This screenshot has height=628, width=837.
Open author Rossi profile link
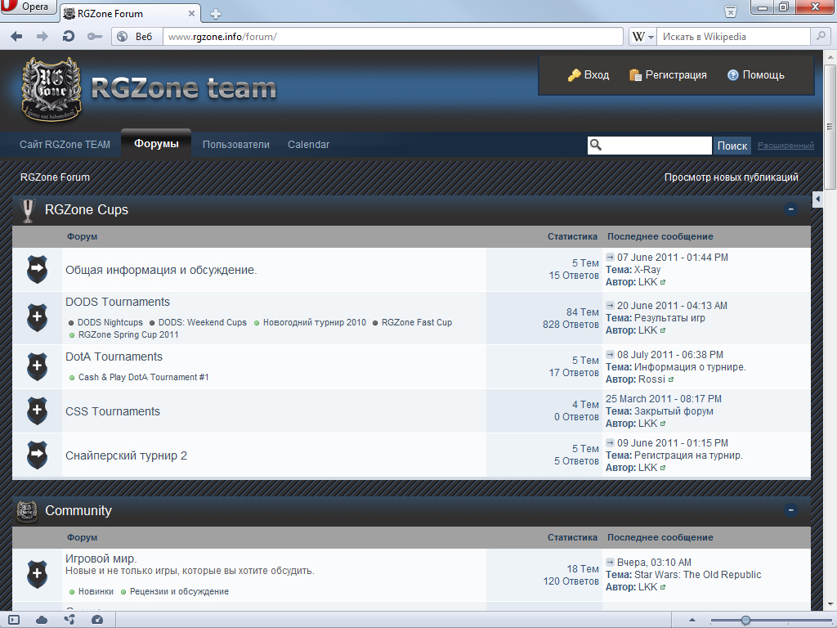tap(651, 379)
